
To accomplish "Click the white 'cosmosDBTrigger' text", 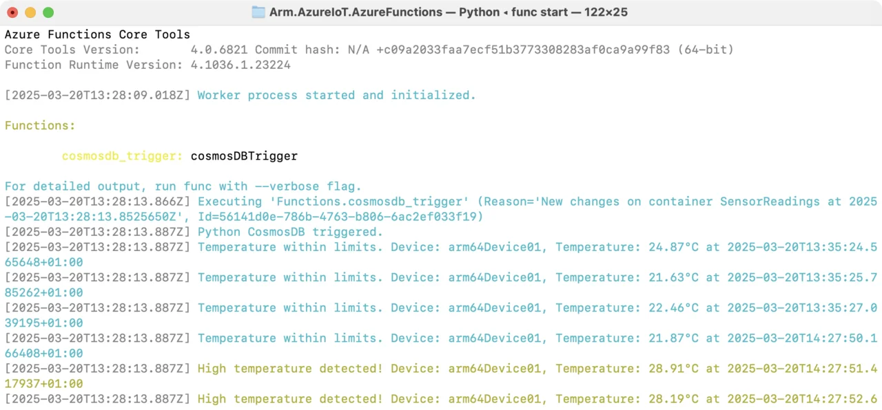I will tap(244, 156).
